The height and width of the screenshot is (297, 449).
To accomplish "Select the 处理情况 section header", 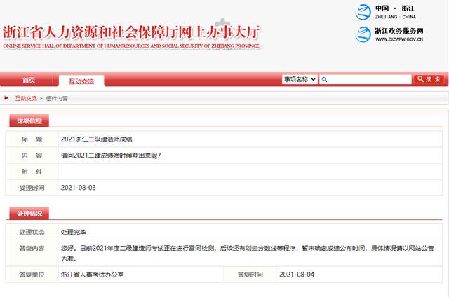I will [29, 214].
